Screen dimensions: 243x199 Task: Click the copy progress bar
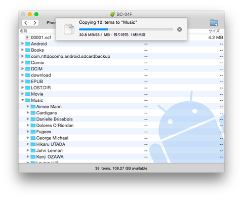126,29
